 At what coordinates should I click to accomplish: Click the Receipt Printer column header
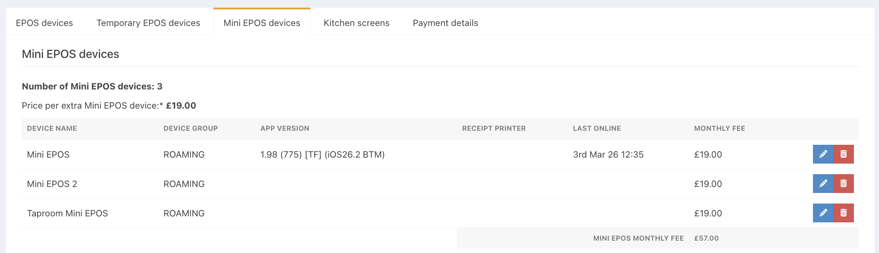pyautogui.click(x=494, y=129)
